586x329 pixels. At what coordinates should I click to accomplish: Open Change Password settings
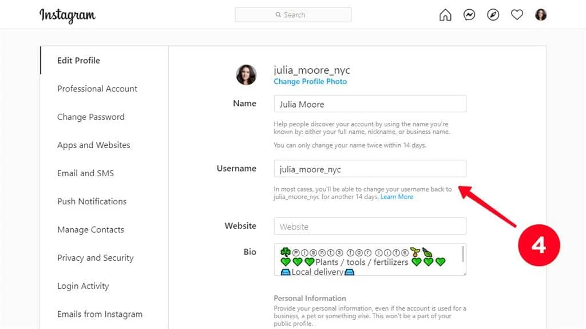pyautogui.click(x=91, y=117)
